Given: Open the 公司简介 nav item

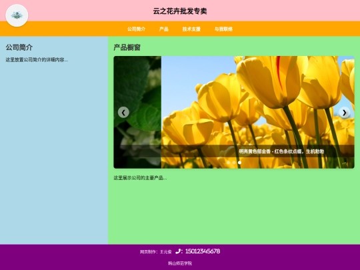Looking at the screenshot, I should [137, 29].
